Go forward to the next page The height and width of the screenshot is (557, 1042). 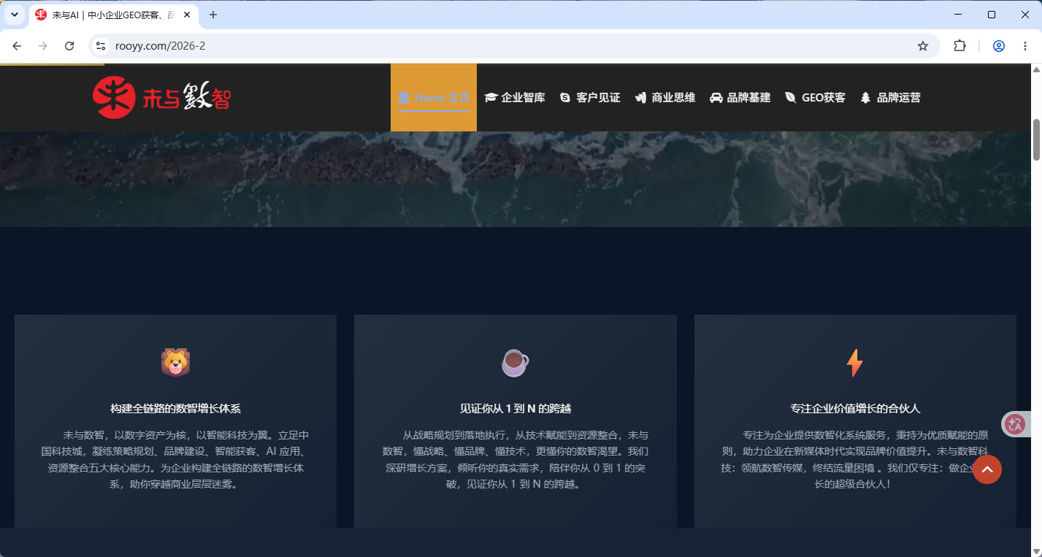point(43,46)
